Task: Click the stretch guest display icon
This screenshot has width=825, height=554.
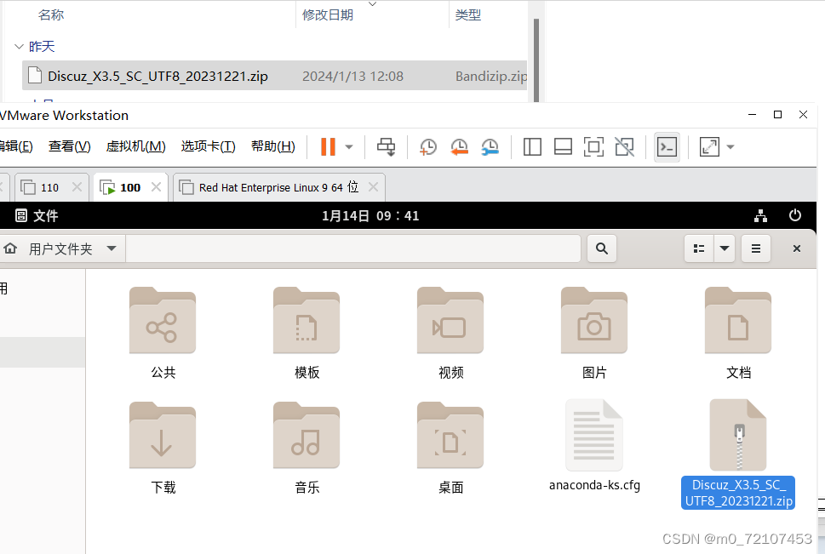Action: click(709, 146)
